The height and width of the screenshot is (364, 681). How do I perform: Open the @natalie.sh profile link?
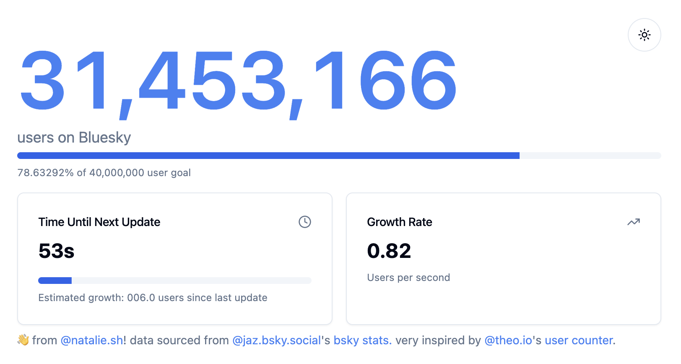(x=91, y=340)
